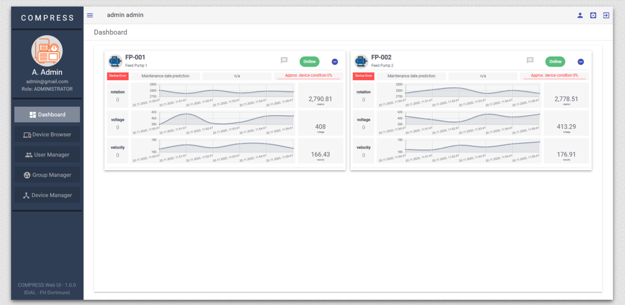Navigate to Device Manager
Viewport: 625px width, 305px height.
(47, 195)
